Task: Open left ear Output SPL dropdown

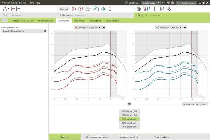Action: coord(169,28)
